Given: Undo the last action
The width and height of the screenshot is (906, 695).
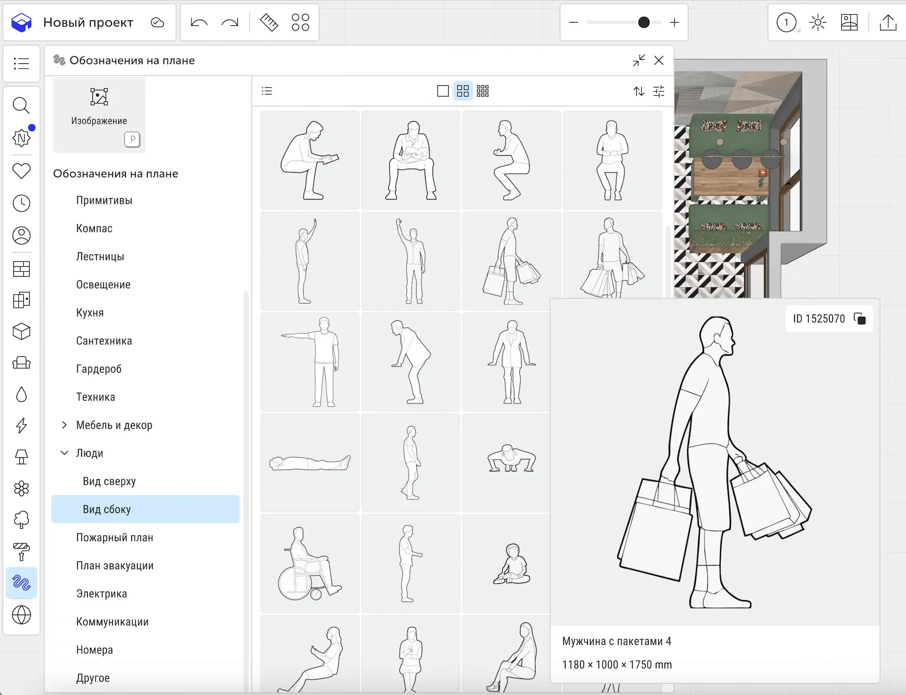Looking at the screenshot, I should pos(199,22).
